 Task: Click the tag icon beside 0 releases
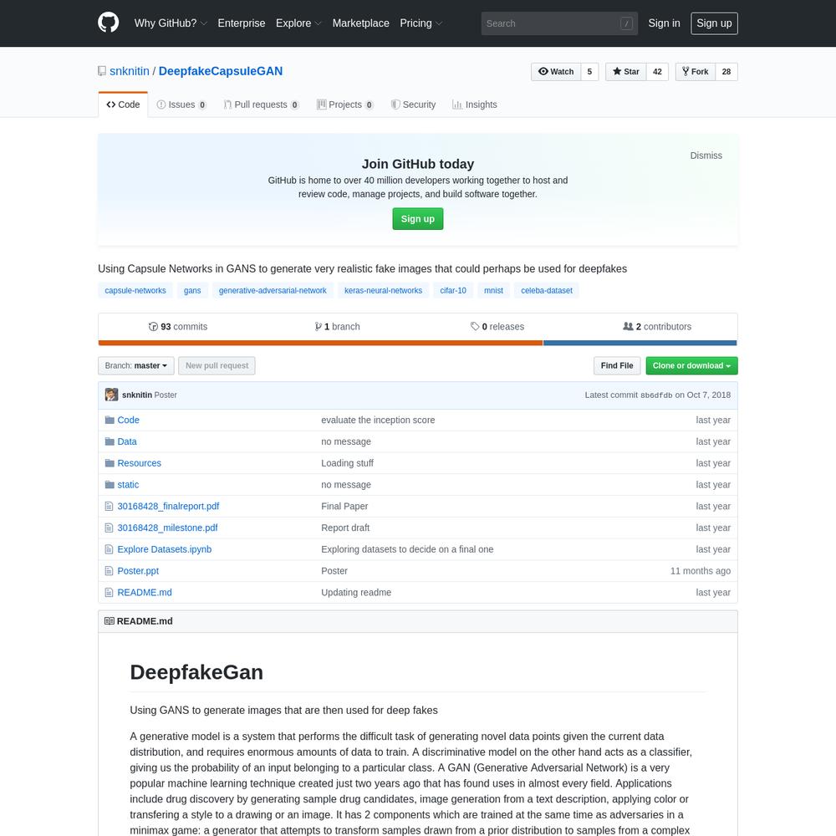475,326
